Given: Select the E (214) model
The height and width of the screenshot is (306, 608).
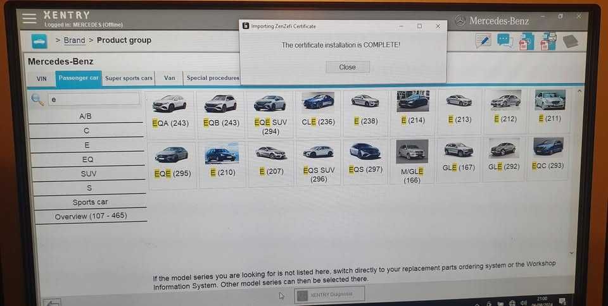Looking at the screenshot, I should coord(412,111).
